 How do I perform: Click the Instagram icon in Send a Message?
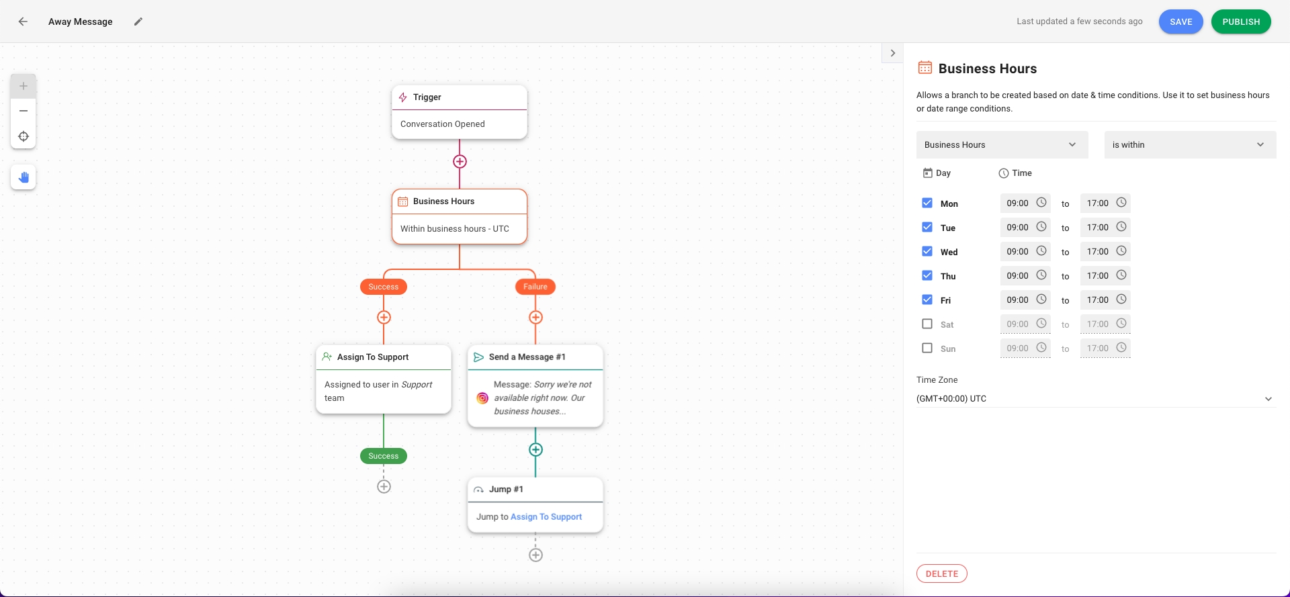pos(482,398)
